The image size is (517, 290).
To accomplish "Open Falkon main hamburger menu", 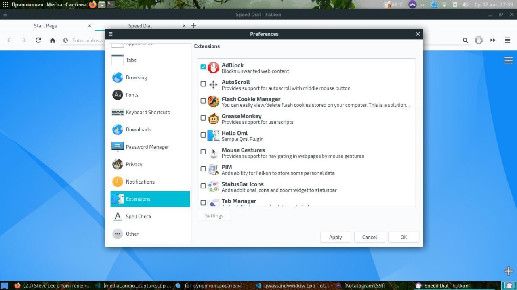I will pos(507,40).
